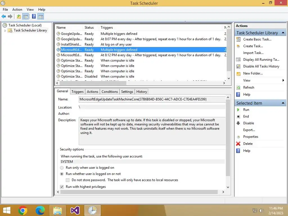Viewport: 288px width, 216px height.
Task: Sort tasks by the Name column header
Action: (x=69, y=28)
